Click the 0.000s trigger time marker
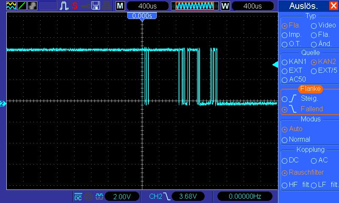This screenshot has height=203, width=339. (142, 16)
